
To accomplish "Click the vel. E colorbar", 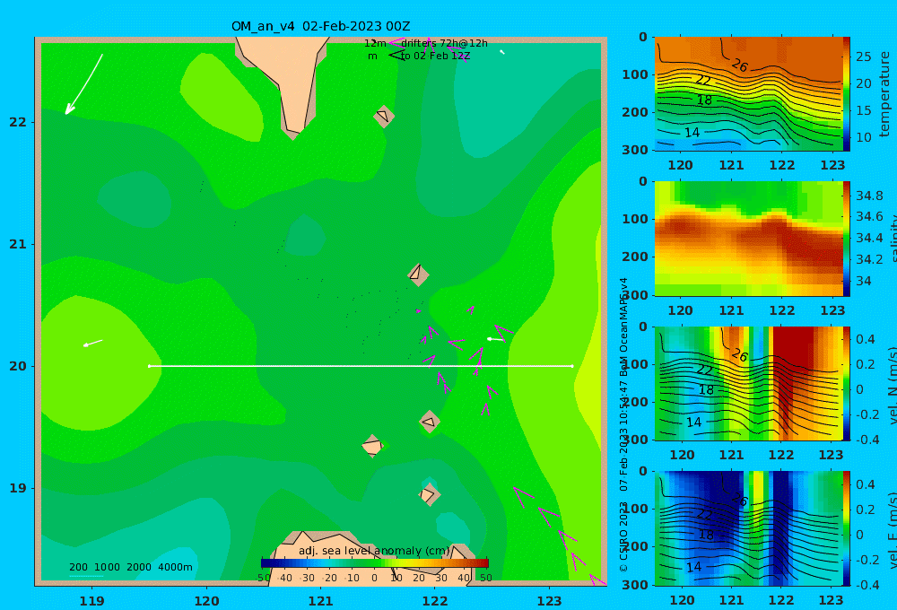I will [x=846, y=528].
